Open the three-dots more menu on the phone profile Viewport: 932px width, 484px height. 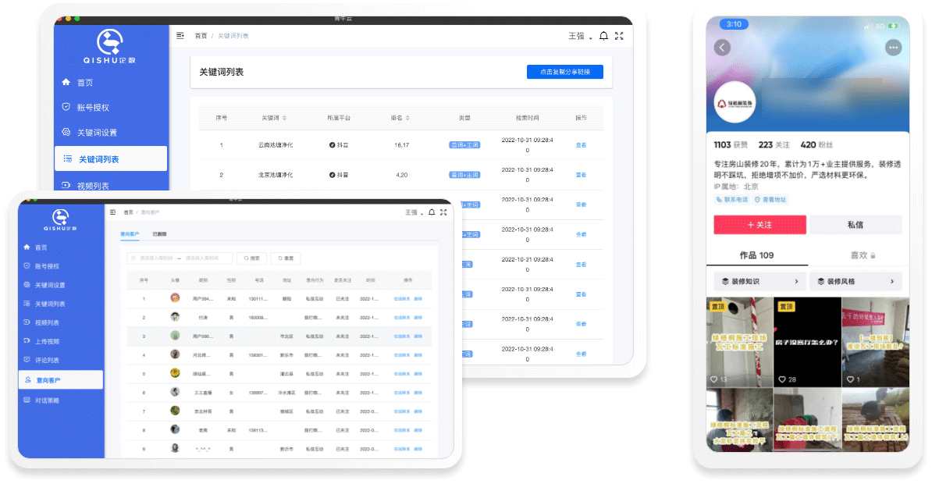(x=893, y=48)
